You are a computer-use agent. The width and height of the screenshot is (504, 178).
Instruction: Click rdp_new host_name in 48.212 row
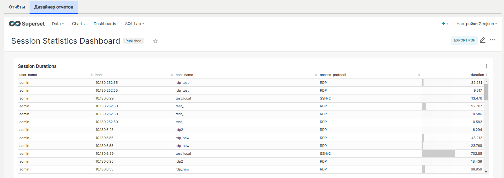182,138
